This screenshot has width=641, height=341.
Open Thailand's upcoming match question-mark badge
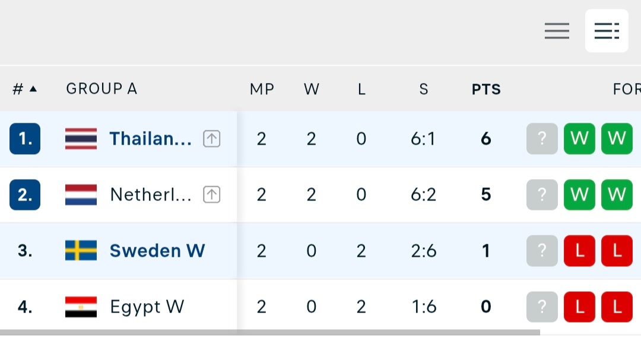pos(542,139)
